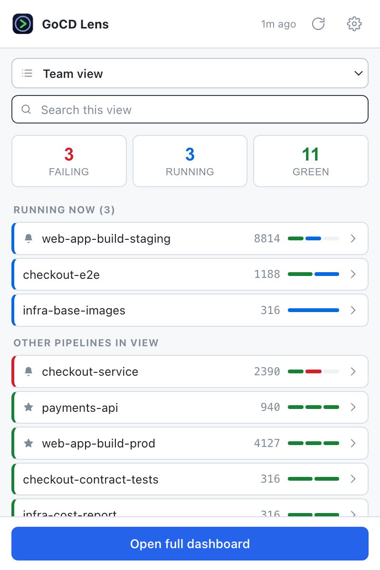This screenshot has width=380, height=570.
Task: Expand checkout-e2e with its chevron
Action: coord(353,274)
